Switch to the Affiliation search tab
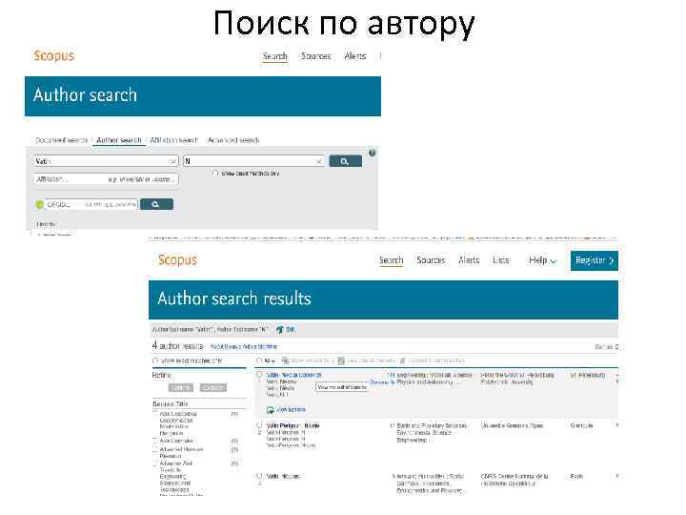 click(173, 140)
